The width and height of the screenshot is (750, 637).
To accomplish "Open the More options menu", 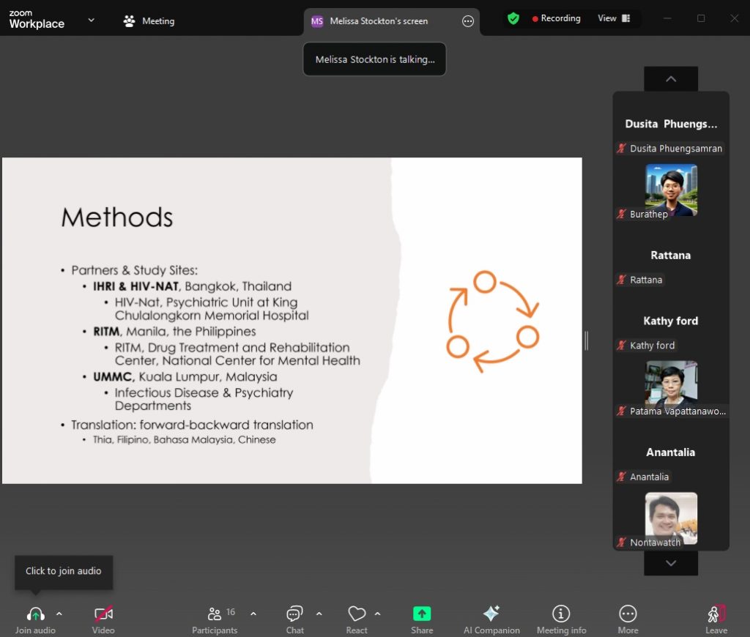I will click(x=628, y=614).
